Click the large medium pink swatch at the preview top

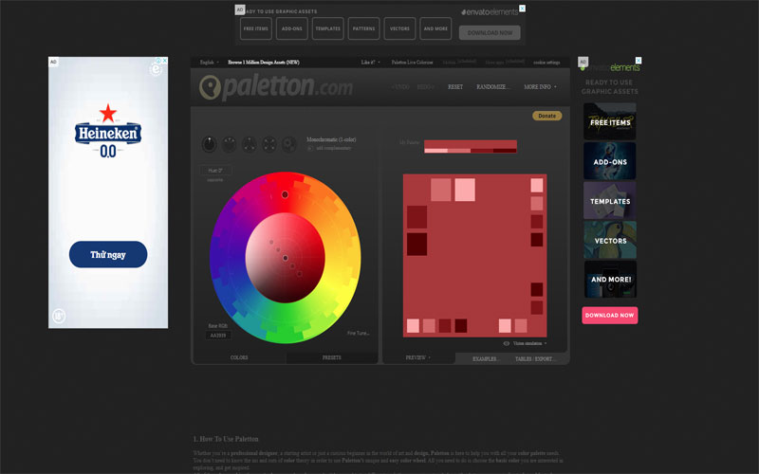(440, 190)
